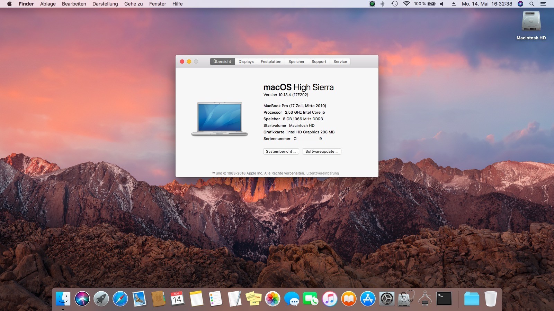Viewport: 554px width, 311px height.
Task: Click the 'Intel HD Graphics 288 MB' value
Action: pos(311,132)
